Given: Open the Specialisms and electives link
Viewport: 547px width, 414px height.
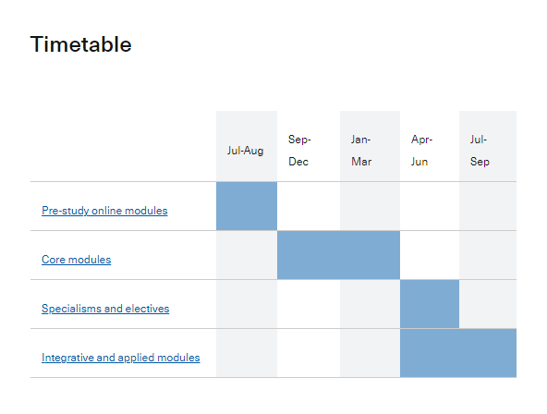Looking at the screenshot, I should click(x=105, y=309).
